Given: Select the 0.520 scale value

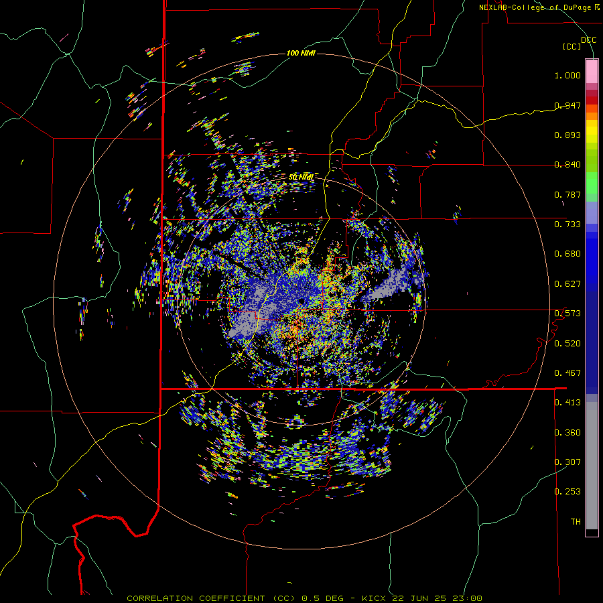Looking at the screenshot, I should click(567, 344).
